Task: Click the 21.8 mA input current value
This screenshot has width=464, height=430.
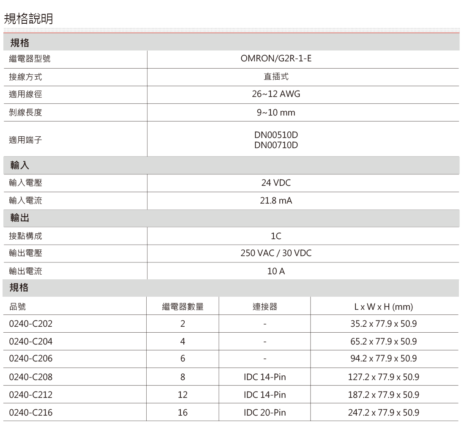Action: click(x=277, y=200)
